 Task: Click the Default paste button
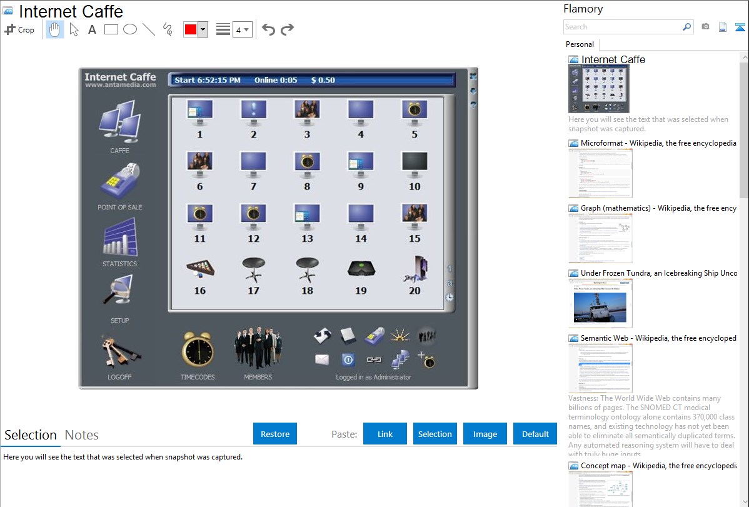coord(535,434)
